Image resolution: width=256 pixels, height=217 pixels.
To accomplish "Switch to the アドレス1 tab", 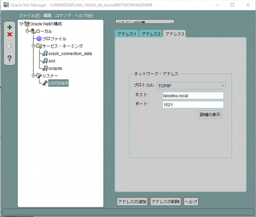I will (x=126, y=34).
